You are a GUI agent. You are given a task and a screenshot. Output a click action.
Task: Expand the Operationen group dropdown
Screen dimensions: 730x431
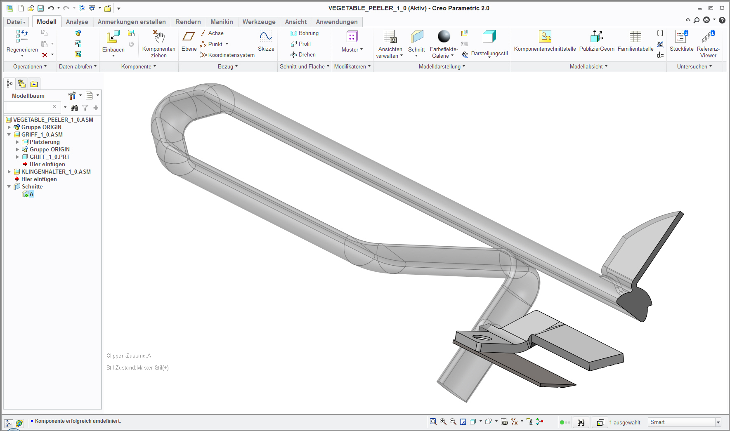tap(30, 66)
